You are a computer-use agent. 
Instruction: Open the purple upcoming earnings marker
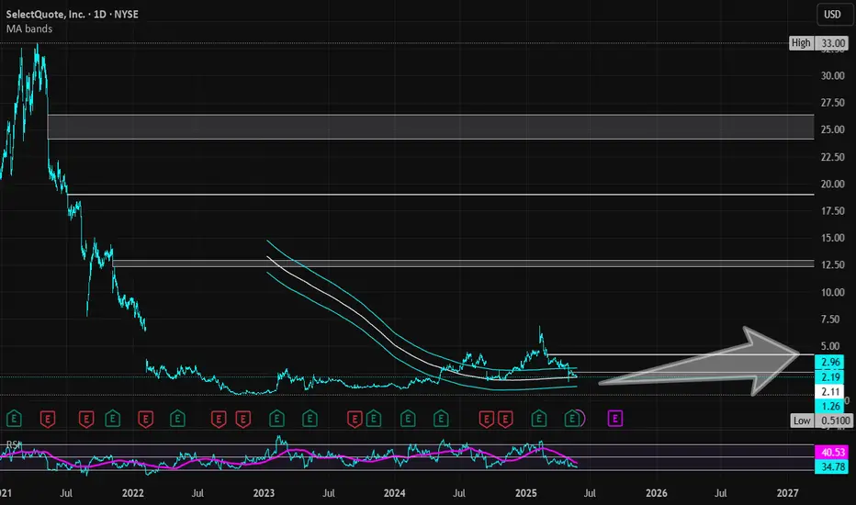point(615,419)
